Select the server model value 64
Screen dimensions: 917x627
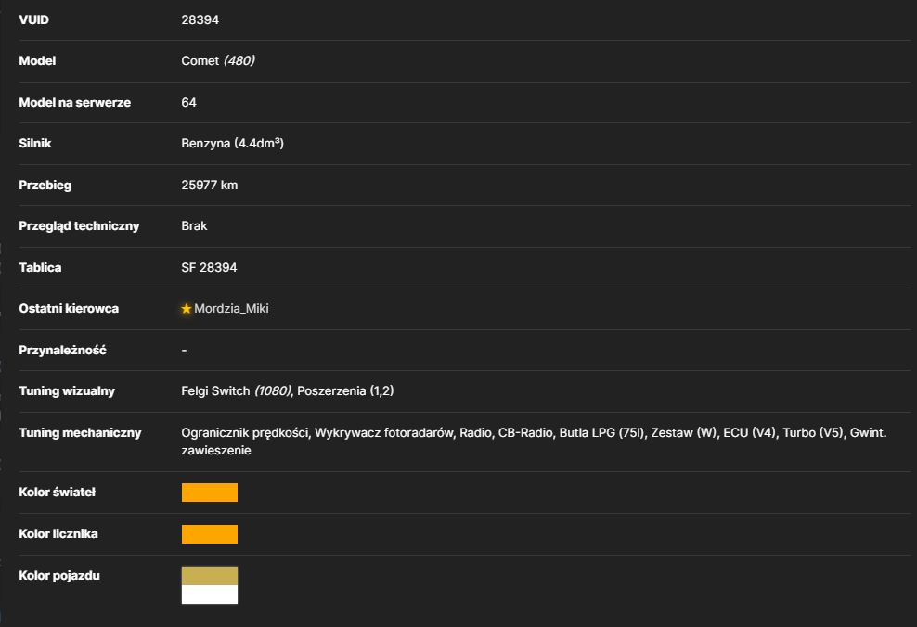click(189, 102)
